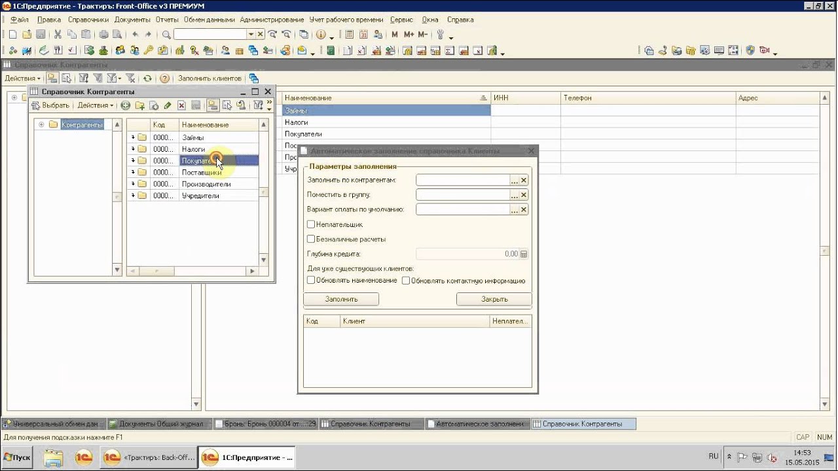Viewport: 838px width, 471px height.
Task: Click the New document icon in main toolbar
Action: click(13, 35)
